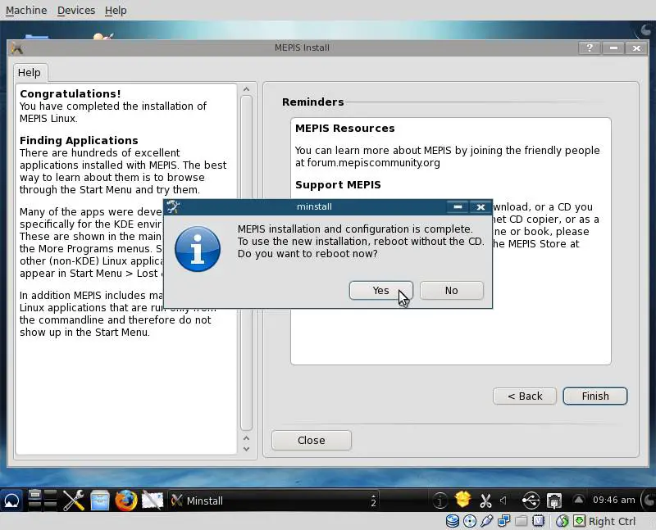656x530 pixels.
Task: Open the KDE start menu launcher
Action: [11, 501]
